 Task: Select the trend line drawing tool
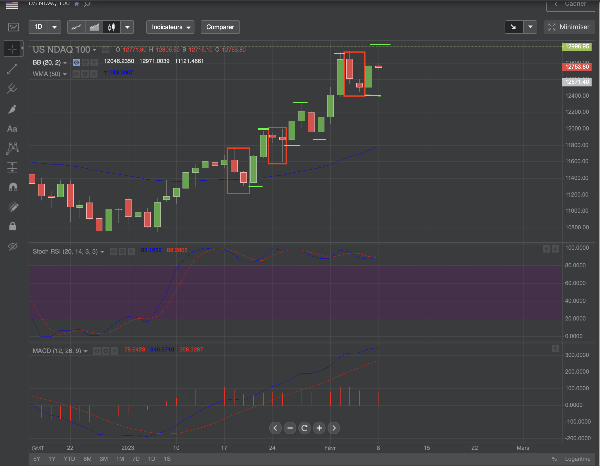point(12,69)
